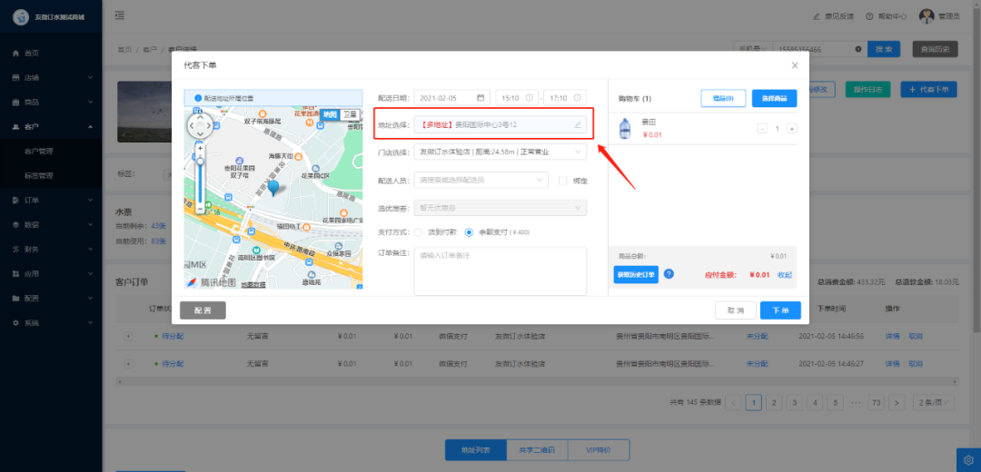981x472 pixels.
Task: Open the 15:10 start time picker
Action: (517, 98)
